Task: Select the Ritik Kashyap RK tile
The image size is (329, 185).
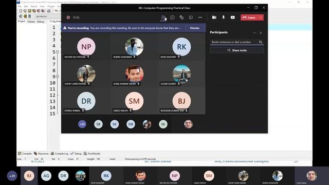Action: 181,47
